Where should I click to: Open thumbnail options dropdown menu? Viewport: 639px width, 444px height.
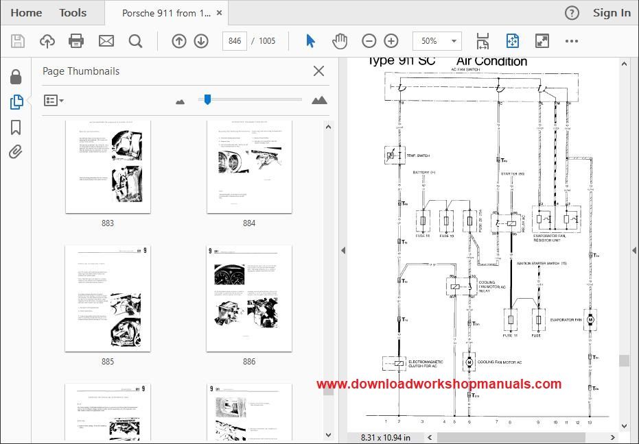tap(54, 101)
